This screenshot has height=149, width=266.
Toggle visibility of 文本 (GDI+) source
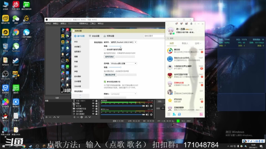coord(93,101)
